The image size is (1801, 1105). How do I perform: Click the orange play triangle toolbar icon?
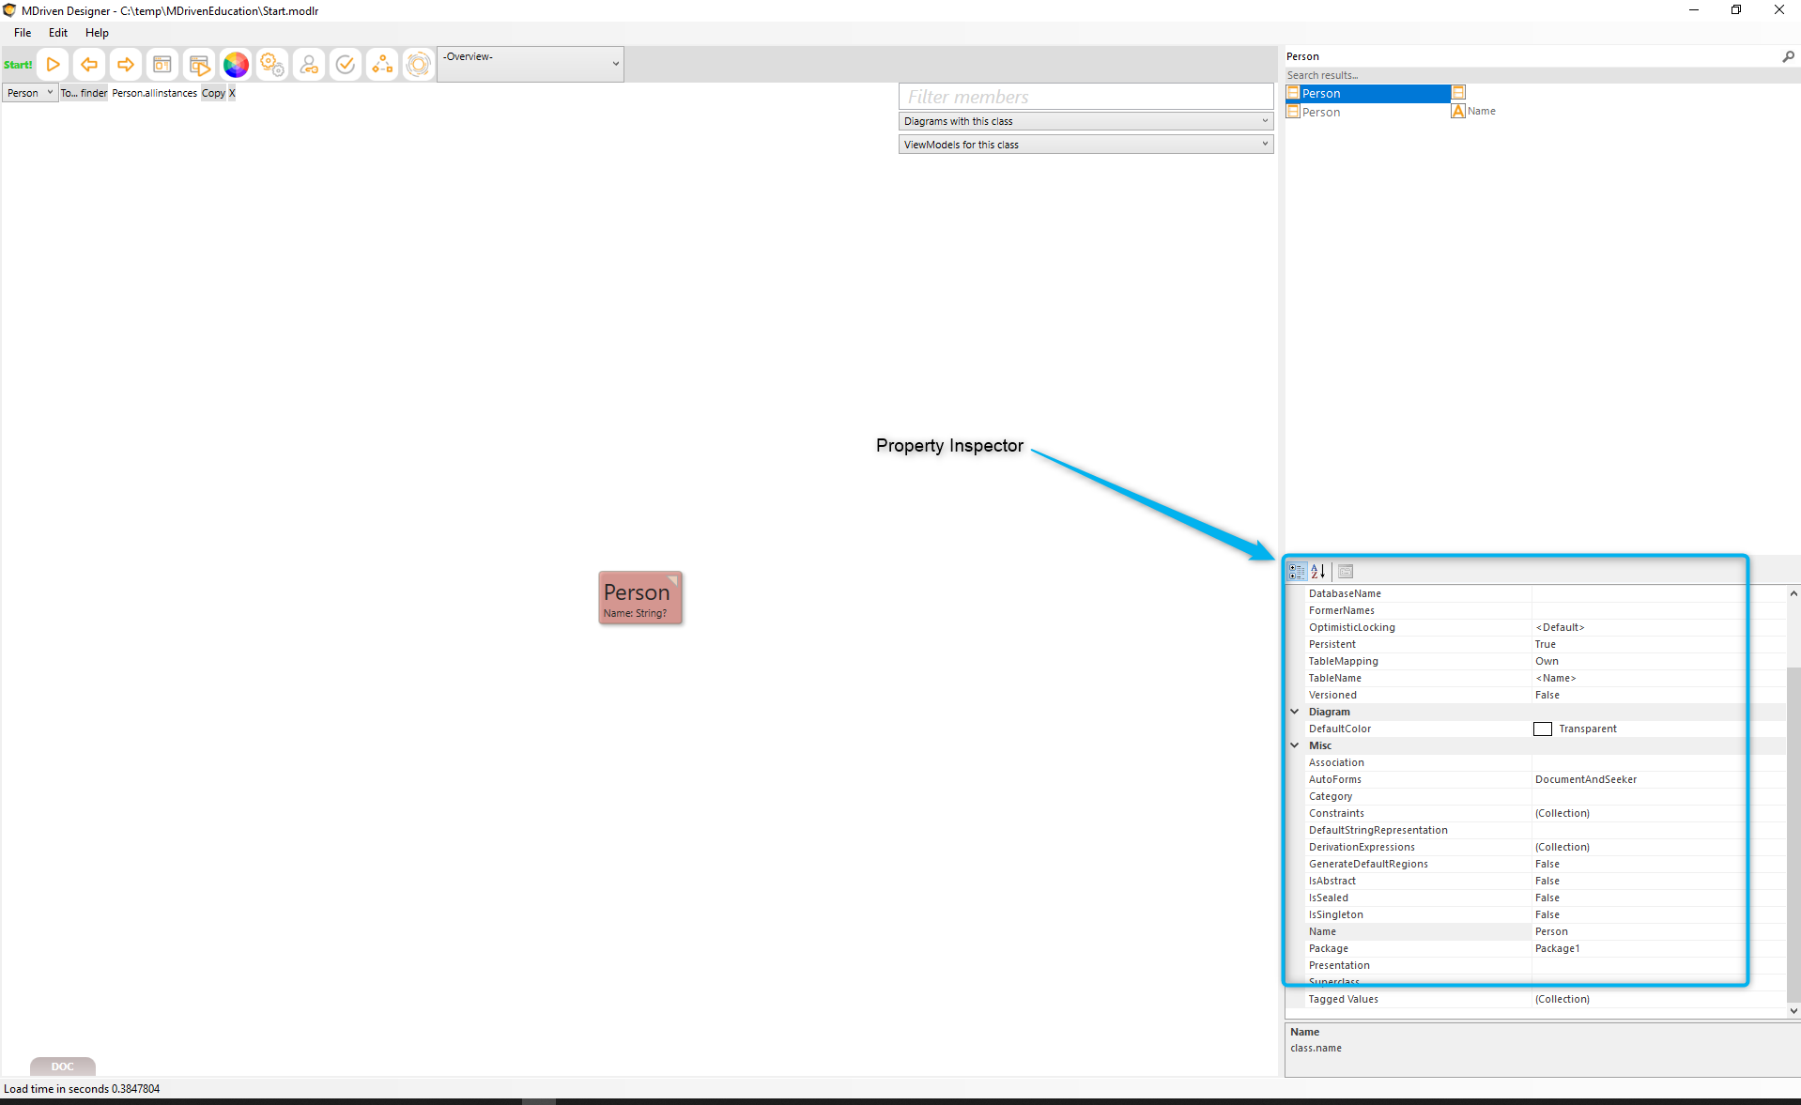pyautogui.click(x=54, y=65)
